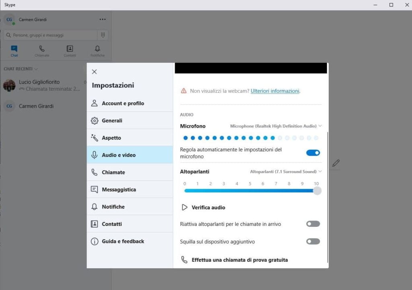Minimize the Skype window

375,5
